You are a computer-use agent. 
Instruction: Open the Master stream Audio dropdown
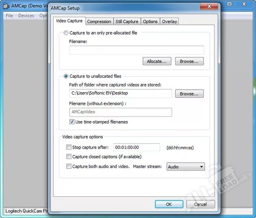click(x=185, y=167)
